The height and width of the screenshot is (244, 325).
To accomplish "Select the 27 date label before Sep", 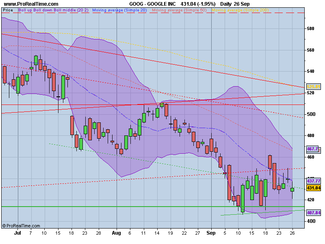I will point(197,233).
